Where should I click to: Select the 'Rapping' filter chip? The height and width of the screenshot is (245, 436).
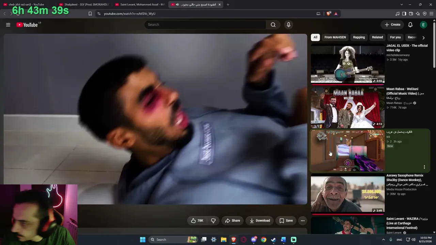[x=359, y=37]
